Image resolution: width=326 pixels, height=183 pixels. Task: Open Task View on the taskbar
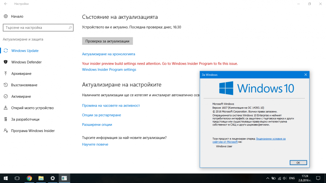pos(17,178)
